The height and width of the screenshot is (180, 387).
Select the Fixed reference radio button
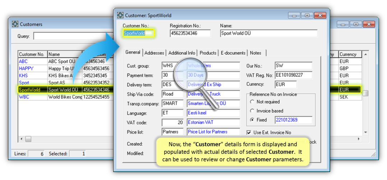252,120
